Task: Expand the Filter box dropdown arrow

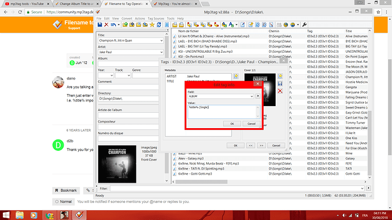Action: point(362,189)
